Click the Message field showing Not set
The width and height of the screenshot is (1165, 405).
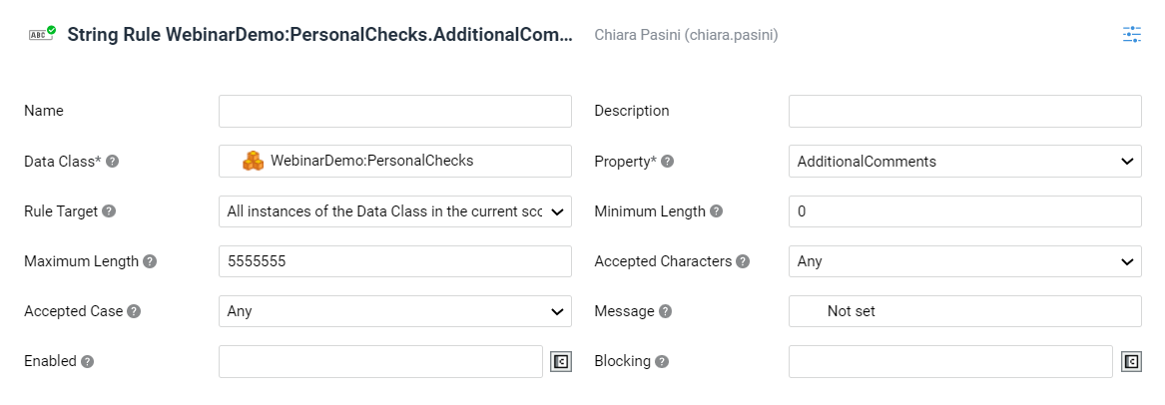click(964, 311)
